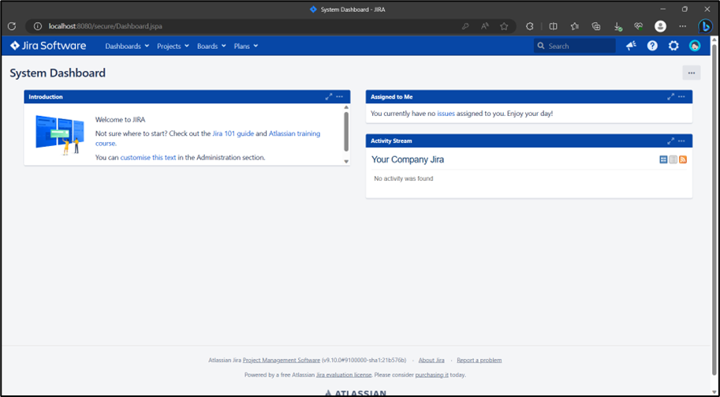Open the Activity Stream RSS feed

[683, 159]
